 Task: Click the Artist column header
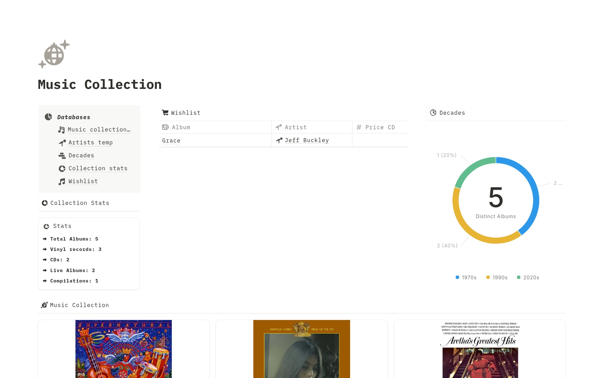295,127
